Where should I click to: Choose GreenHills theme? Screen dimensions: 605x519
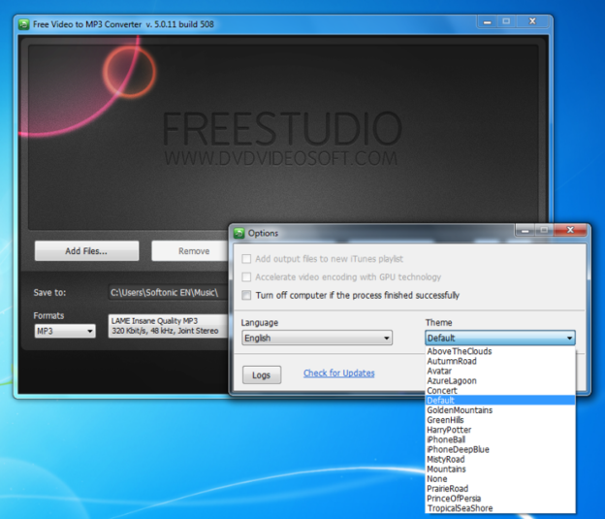[500, 420]
